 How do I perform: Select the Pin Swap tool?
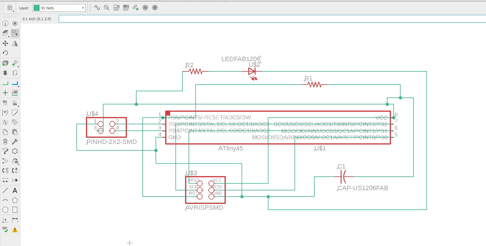click(x=5, y=171)
